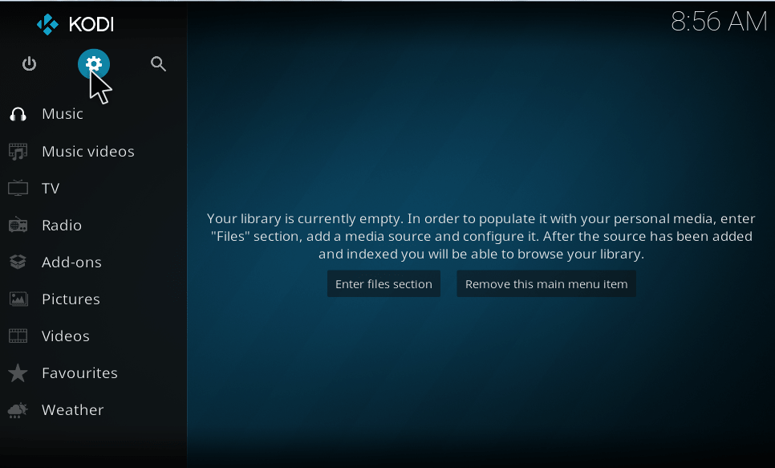Open Kodi system settings via the gear icon
This screenshot has height=468, width=775.
tap(94, 63)
